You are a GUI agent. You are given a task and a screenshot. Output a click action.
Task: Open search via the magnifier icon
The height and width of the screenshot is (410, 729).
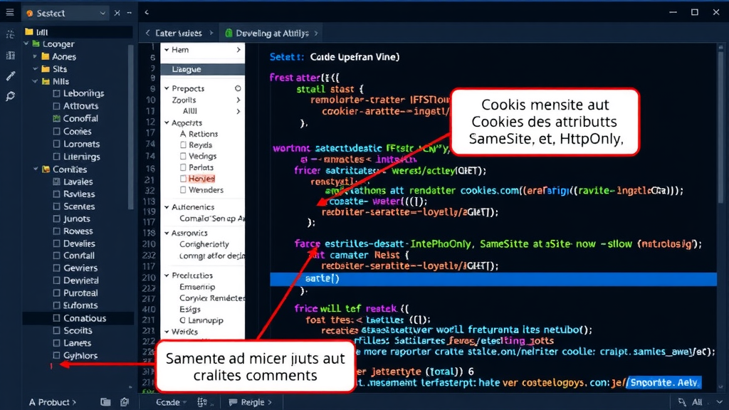click(x=9, y=96)
